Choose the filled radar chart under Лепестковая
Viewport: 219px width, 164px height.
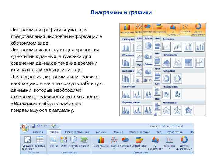click(189, 110)
